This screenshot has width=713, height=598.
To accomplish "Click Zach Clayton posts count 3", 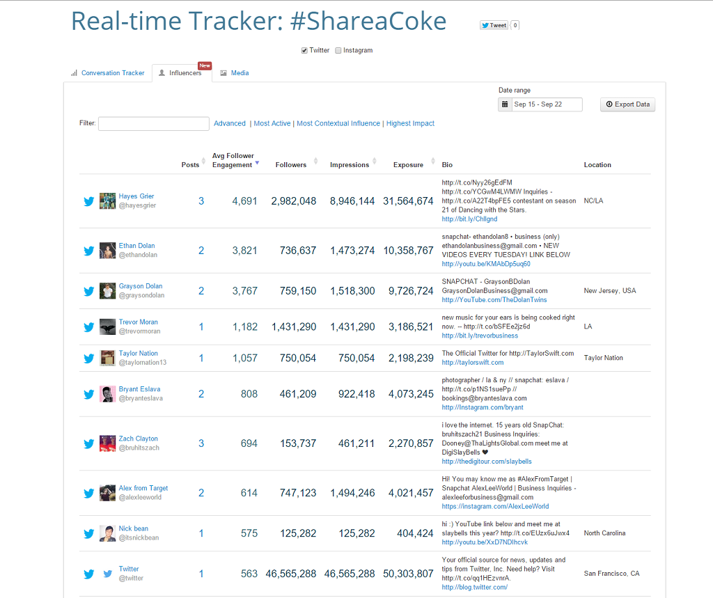I will pos(201,444).
